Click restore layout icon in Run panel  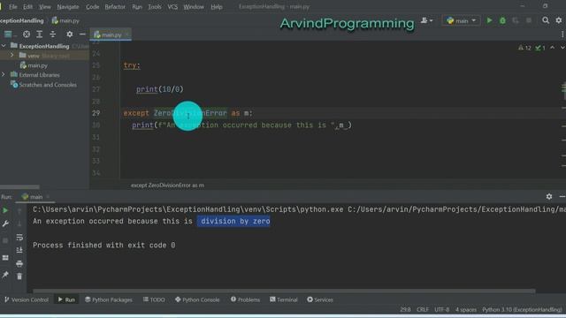(x=5, y=258)
